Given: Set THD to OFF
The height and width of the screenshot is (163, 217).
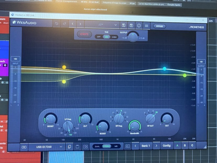Looking at the screenshot, I should pos(99,37).
